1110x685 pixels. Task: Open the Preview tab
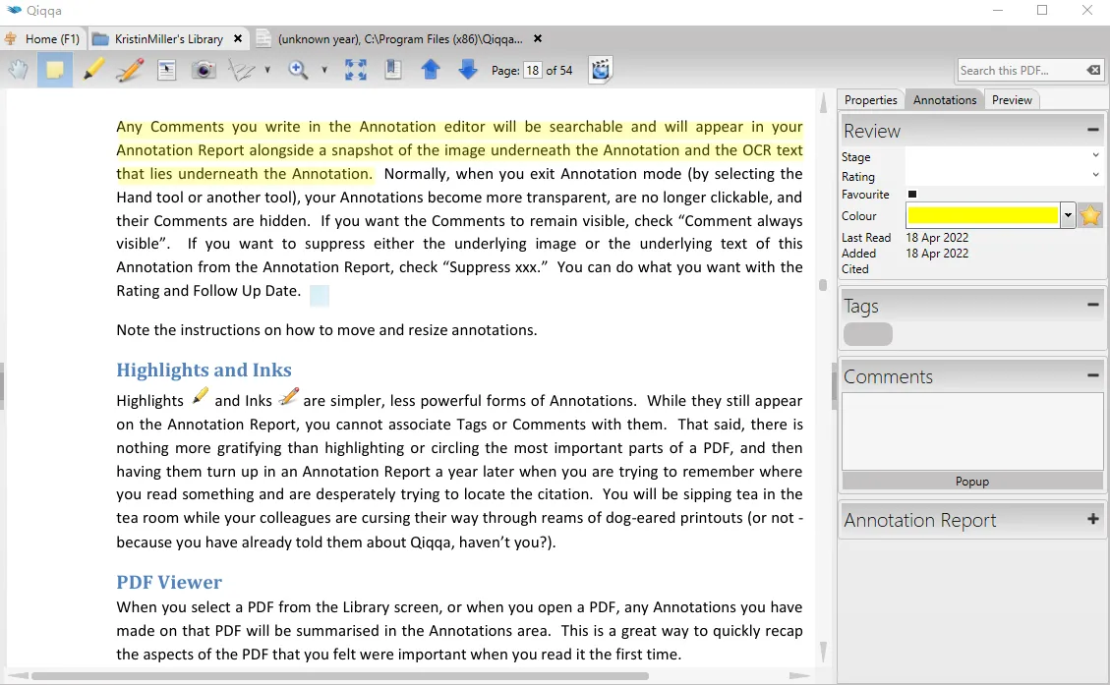[x=1012, y=100]
